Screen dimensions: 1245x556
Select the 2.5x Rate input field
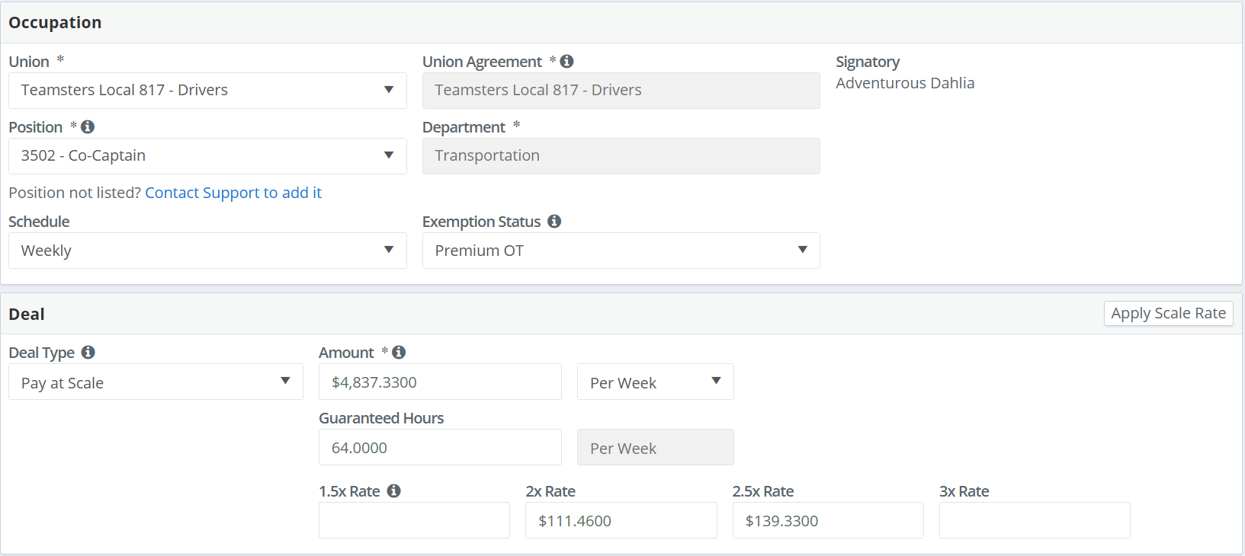828,521
